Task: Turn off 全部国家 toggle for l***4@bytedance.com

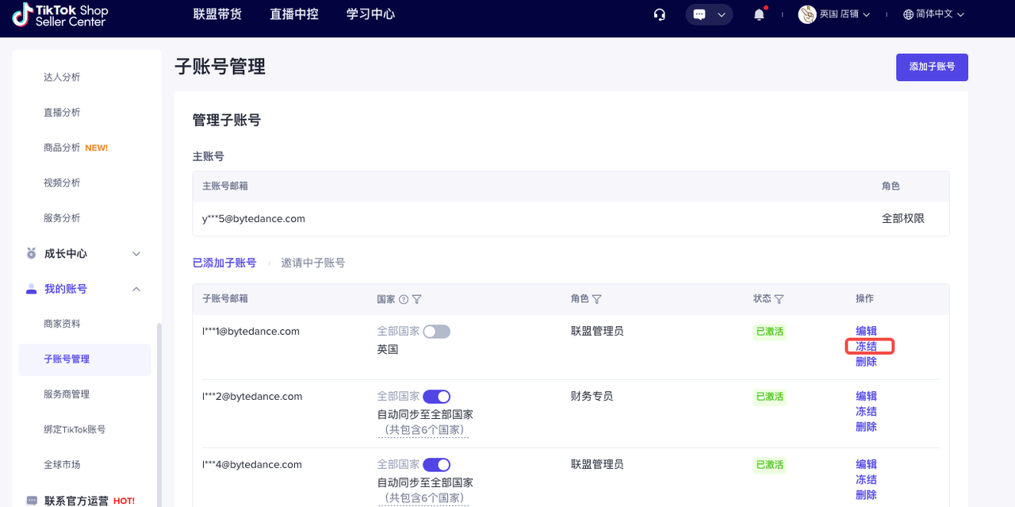Action: pos(436,465)
